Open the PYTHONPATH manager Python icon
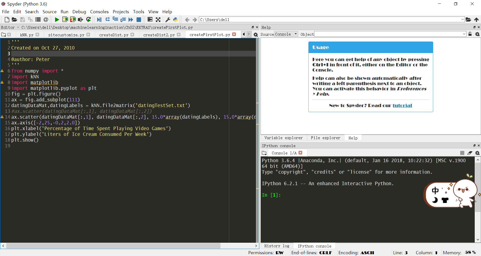This screenshot has height=256, width=481. 175,20
